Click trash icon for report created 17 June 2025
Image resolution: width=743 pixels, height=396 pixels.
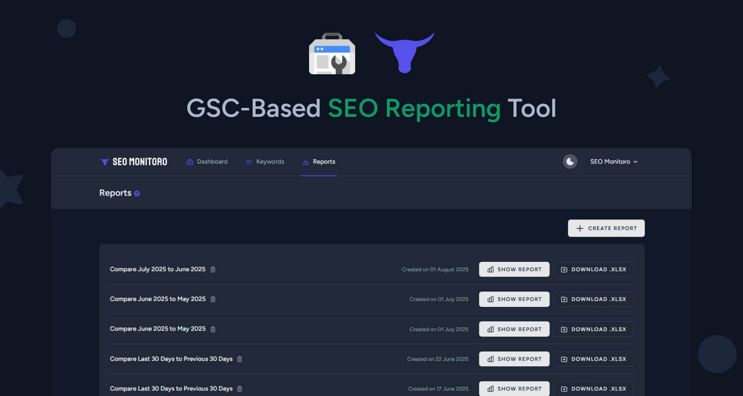[240, 389]
